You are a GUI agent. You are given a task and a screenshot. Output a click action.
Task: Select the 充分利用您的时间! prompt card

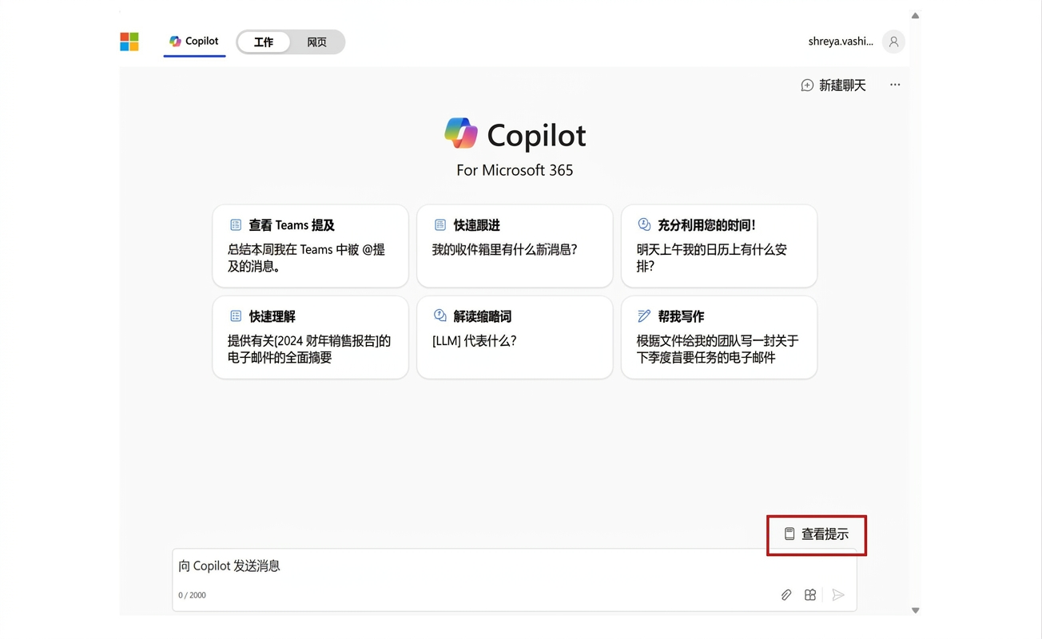click(719, 246)
